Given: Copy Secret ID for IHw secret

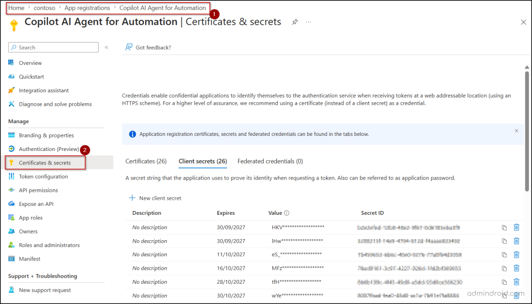Looking at the screenshot, I should tap(504, 241).
